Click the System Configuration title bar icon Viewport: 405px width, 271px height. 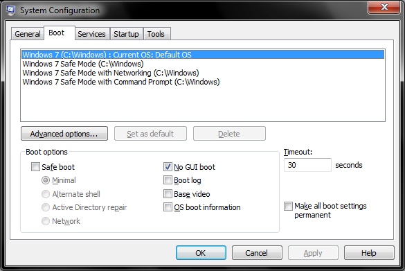tap(10, 10)
